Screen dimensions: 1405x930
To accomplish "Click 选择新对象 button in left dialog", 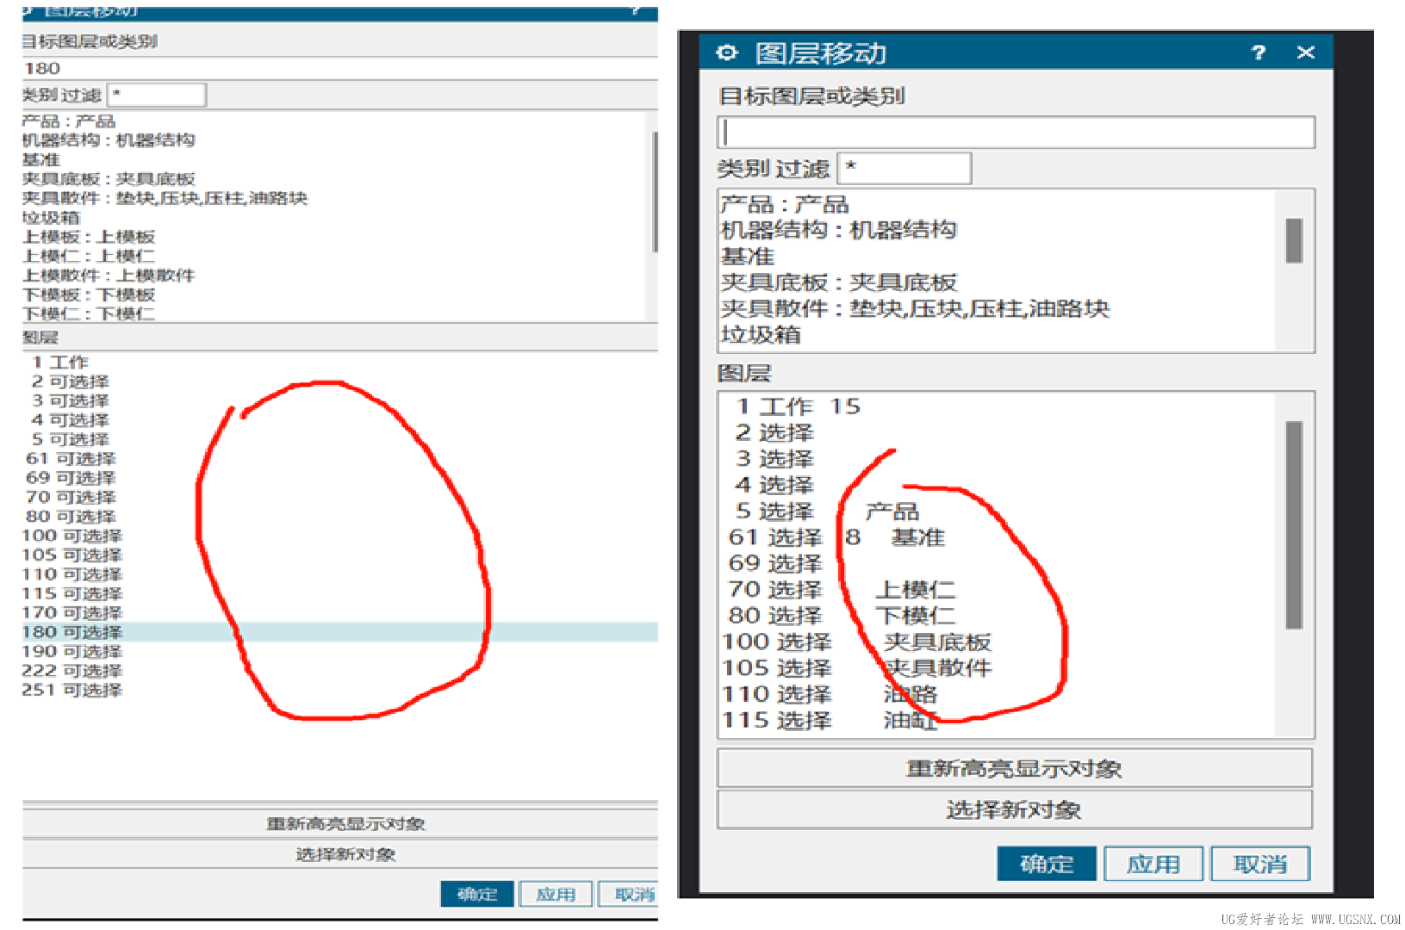I will tap(340, 854).
